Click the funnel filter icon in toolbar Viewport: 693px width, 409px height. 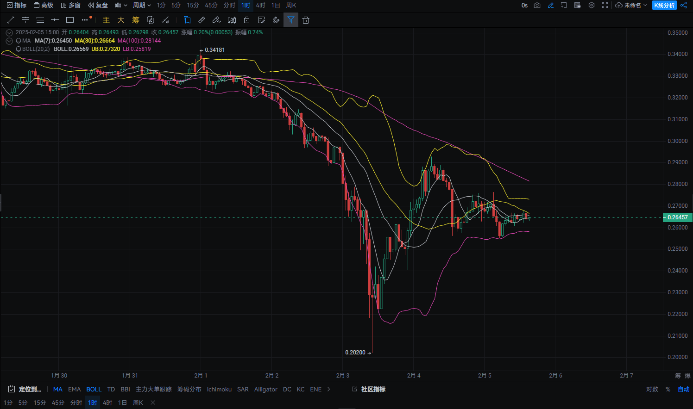tap(291, 20)
